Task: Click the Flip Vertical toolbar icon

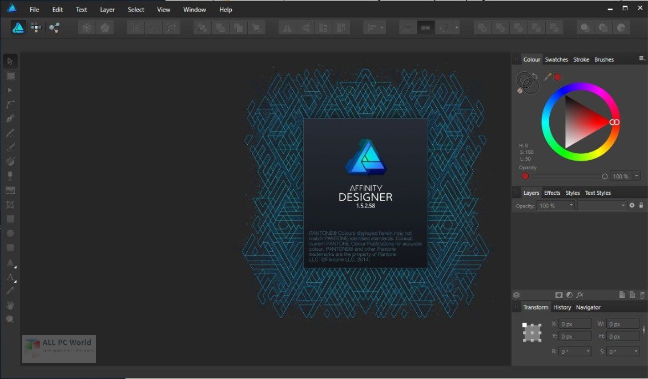Action: click(305, 27)
